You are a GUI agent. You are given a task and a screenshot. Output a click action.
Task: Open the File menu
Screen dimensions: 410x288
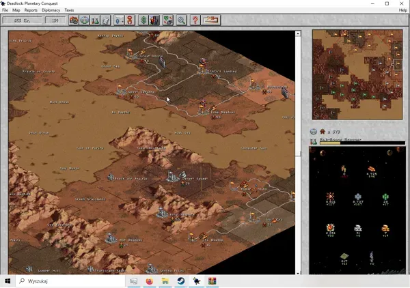click(5, 10)
